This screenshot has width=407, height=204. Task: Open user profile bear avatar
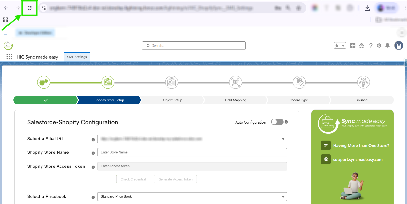tap(399, 45)
